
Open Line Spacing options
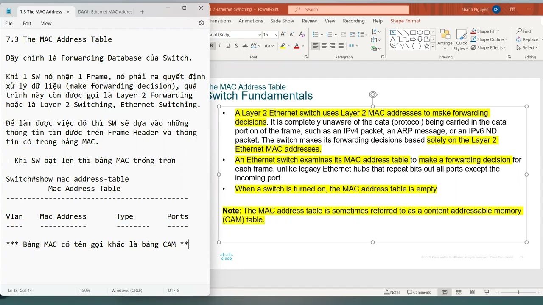[363, 34]
